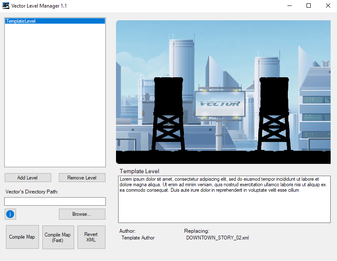Focus the Vector's Directory Path field
Image resolution: width=337 pixels, height=261 pixels.
pyautogui.click(x=55, y=201)
